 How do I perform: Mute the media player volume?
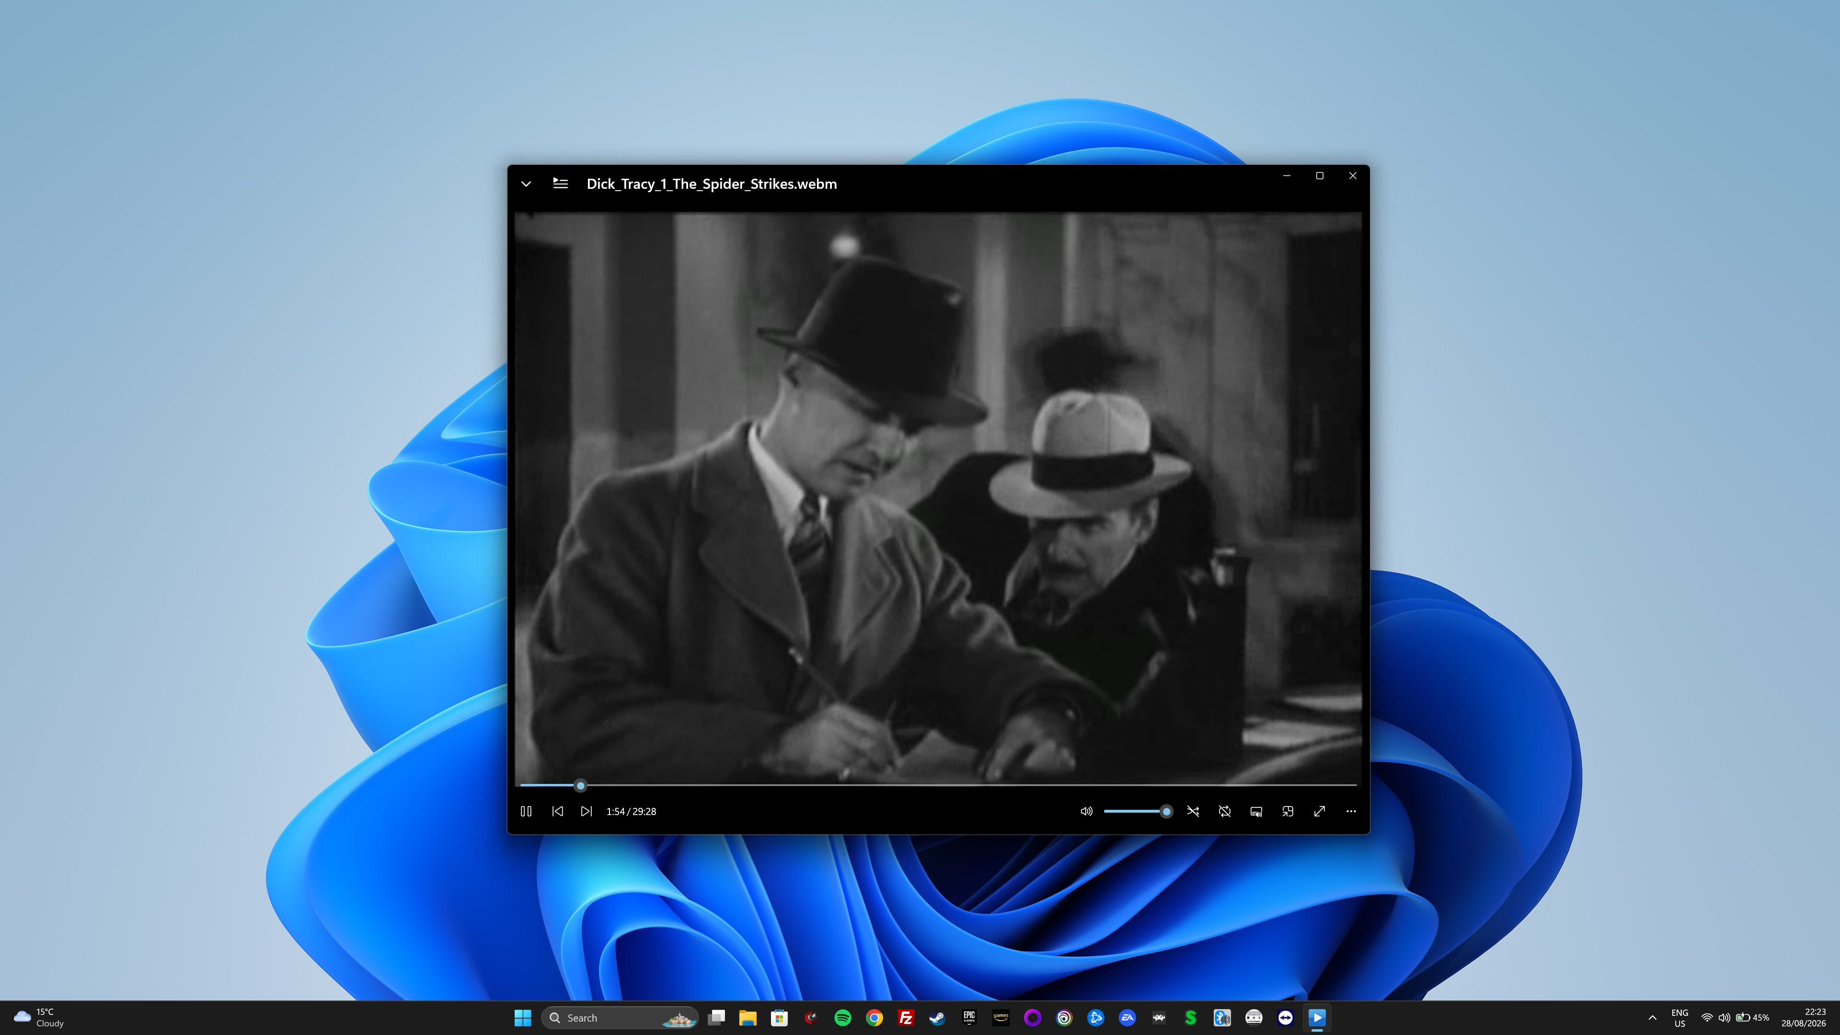pos(1086,811)
